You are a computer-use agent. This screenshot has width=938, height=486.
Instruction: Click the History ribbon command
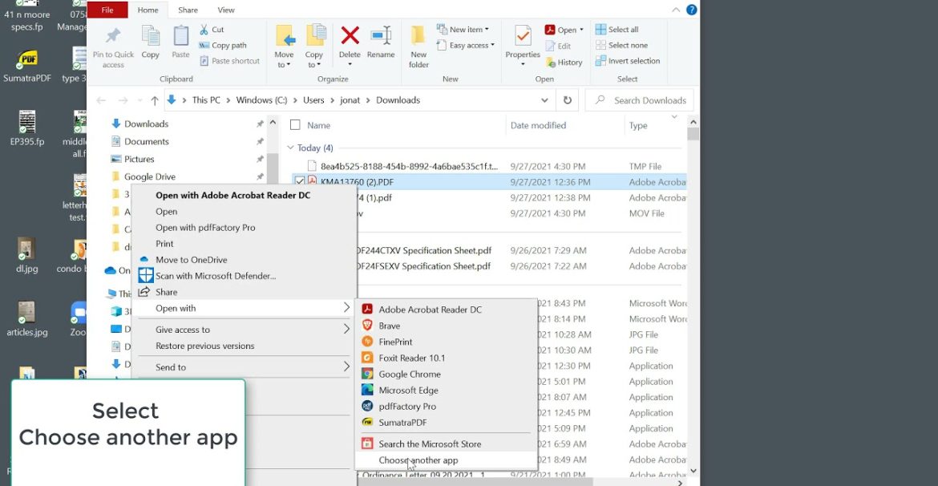click(564, 63)
